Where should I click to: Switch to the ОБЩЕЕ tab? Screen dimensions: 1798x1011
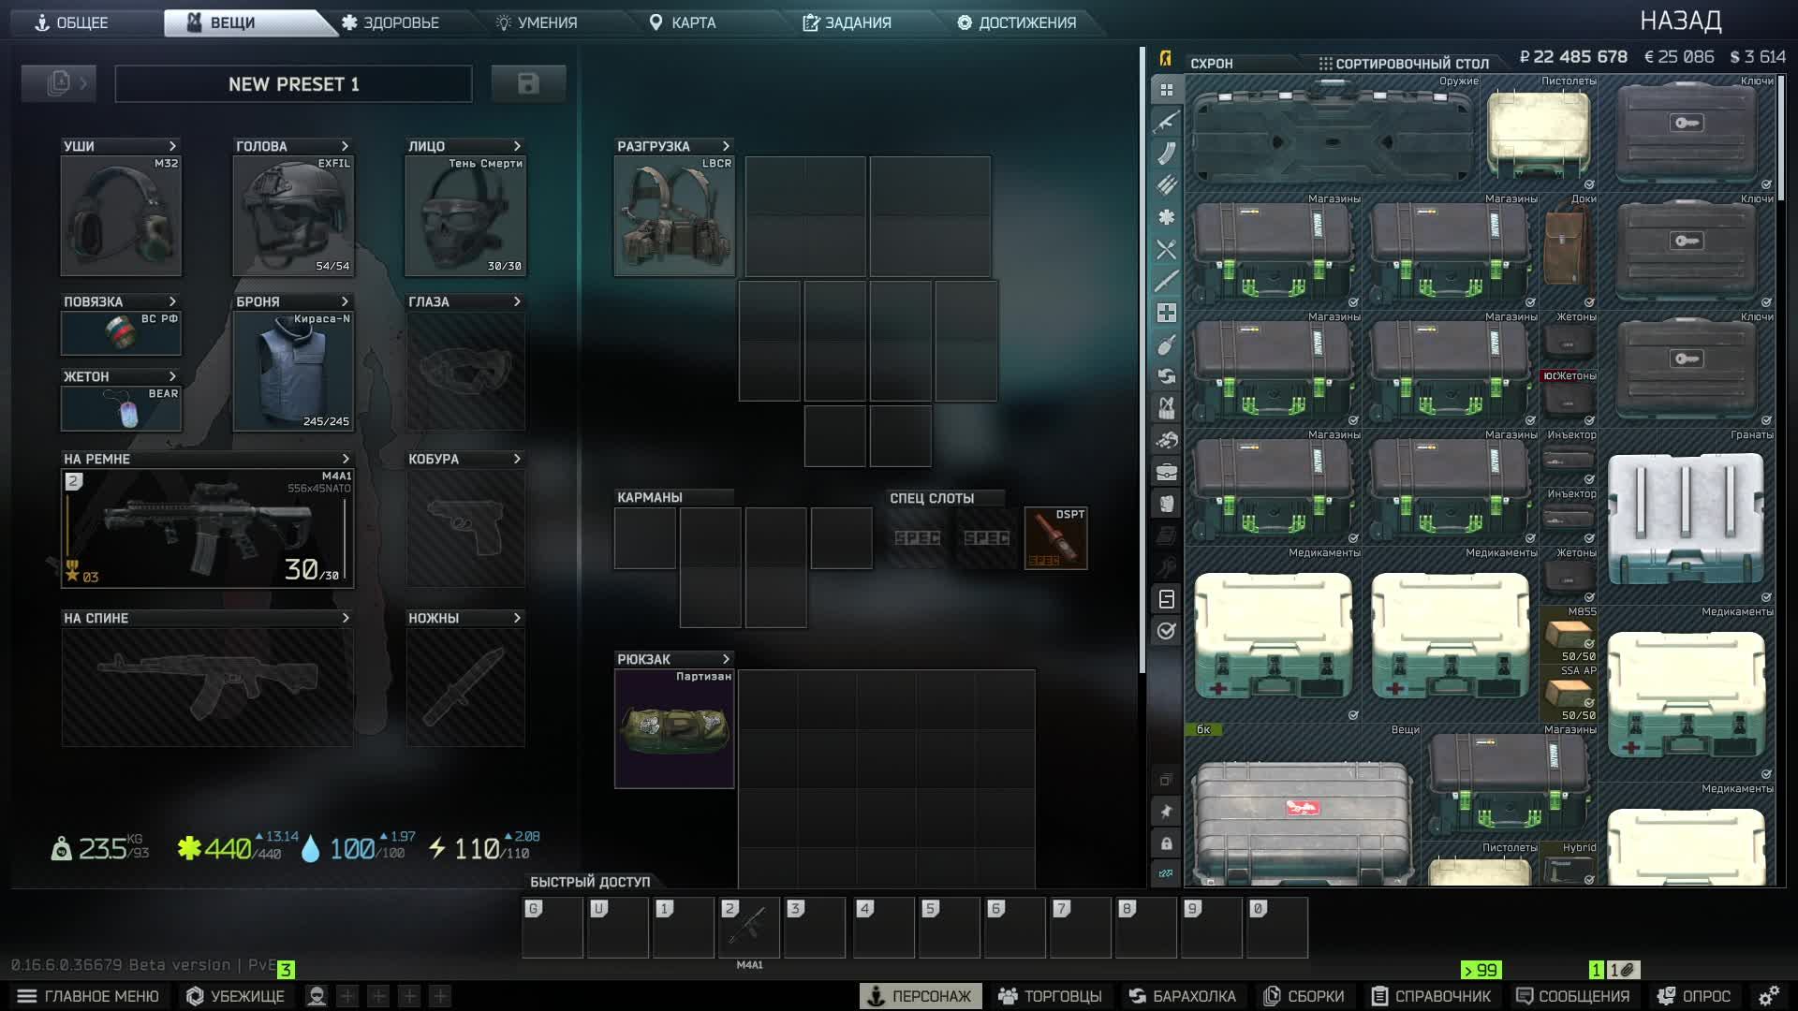72,22
